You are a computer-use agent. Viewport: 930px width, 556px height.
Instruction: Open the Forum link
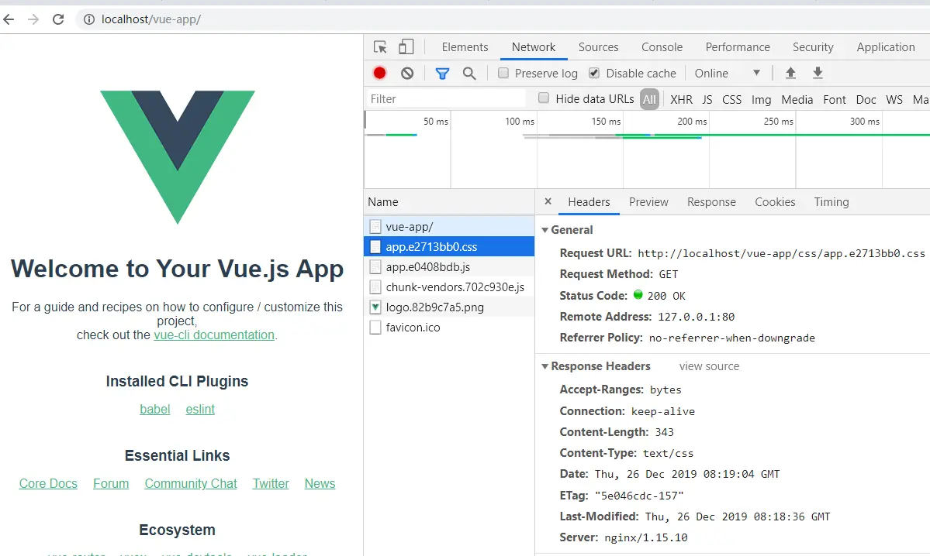click(x=111, y=483)
